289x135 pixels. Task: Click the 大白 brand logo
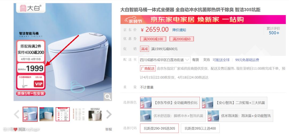pyautogui.click(x=31, y=8)
